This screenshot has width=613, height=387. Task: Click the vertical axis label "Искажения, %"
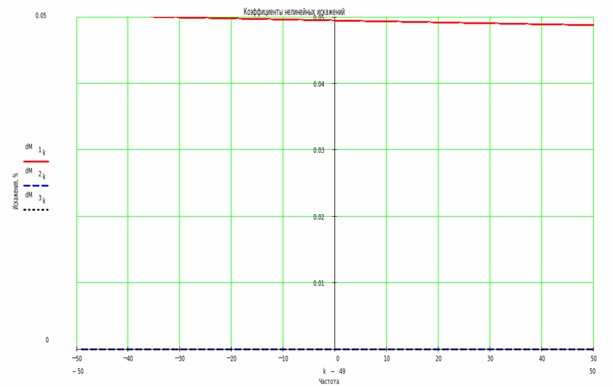(16, 191)
